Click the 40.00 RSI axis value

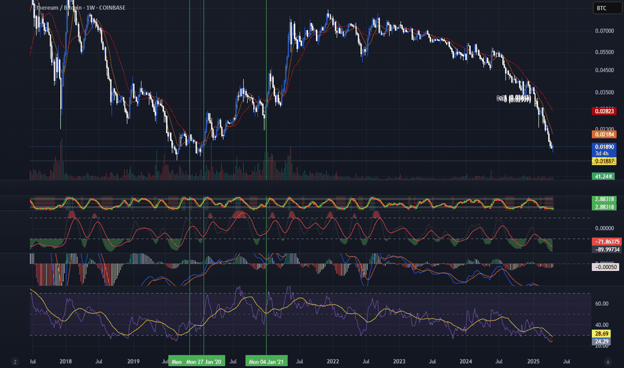click(601, 325)
